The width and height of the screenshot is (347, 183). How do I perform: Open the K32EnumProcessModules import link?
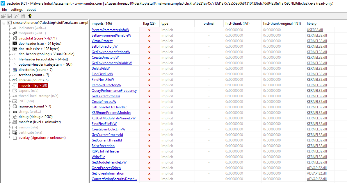tap(111, 113)
